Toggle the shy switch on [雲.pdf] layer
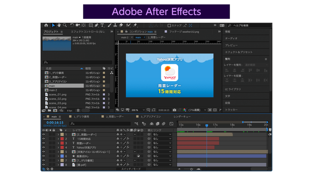The height and width of the screenshot is (176, 313). pyautogui.click(x=118, y=165)
